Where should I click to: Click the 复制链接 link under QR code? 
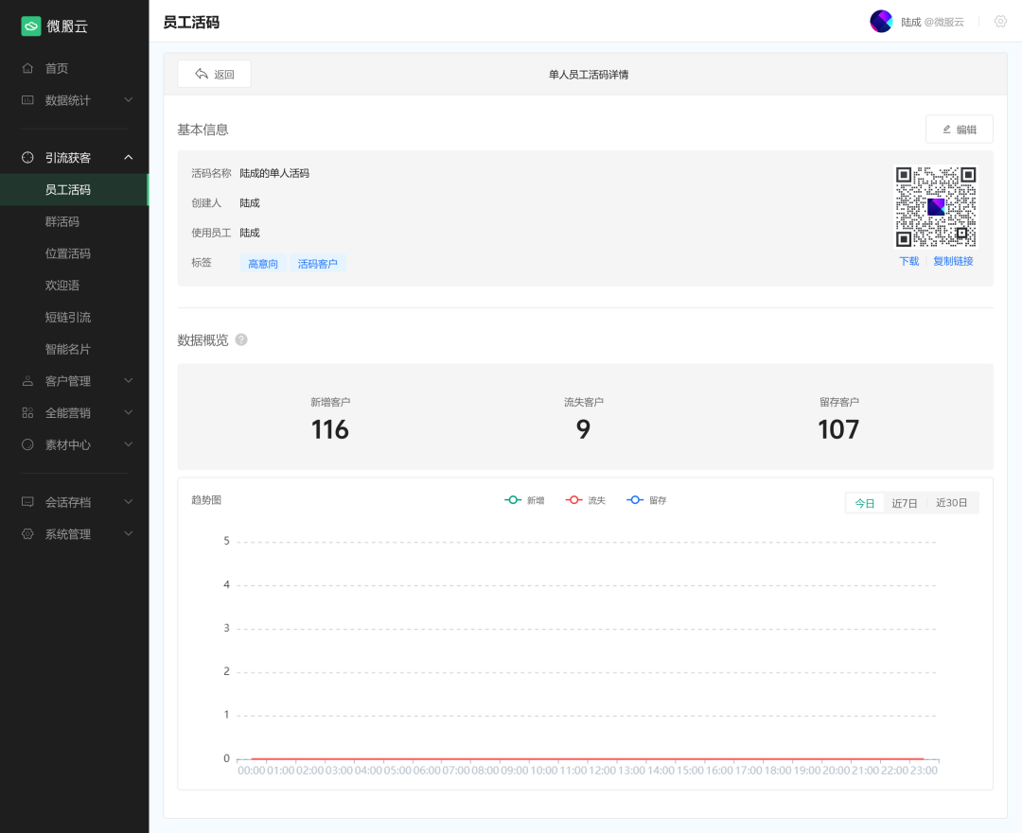[x=953, y=261]
